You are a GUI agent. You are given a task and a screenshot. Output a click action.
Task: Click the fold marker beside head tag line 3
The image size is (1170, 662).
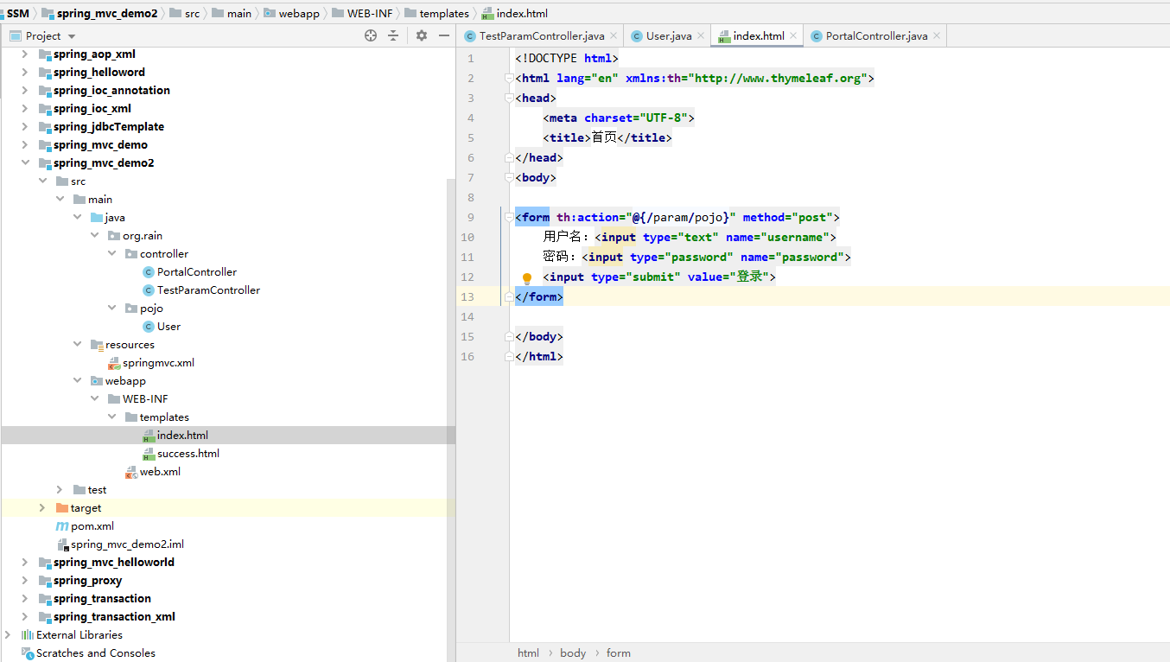tap(508, 99)
